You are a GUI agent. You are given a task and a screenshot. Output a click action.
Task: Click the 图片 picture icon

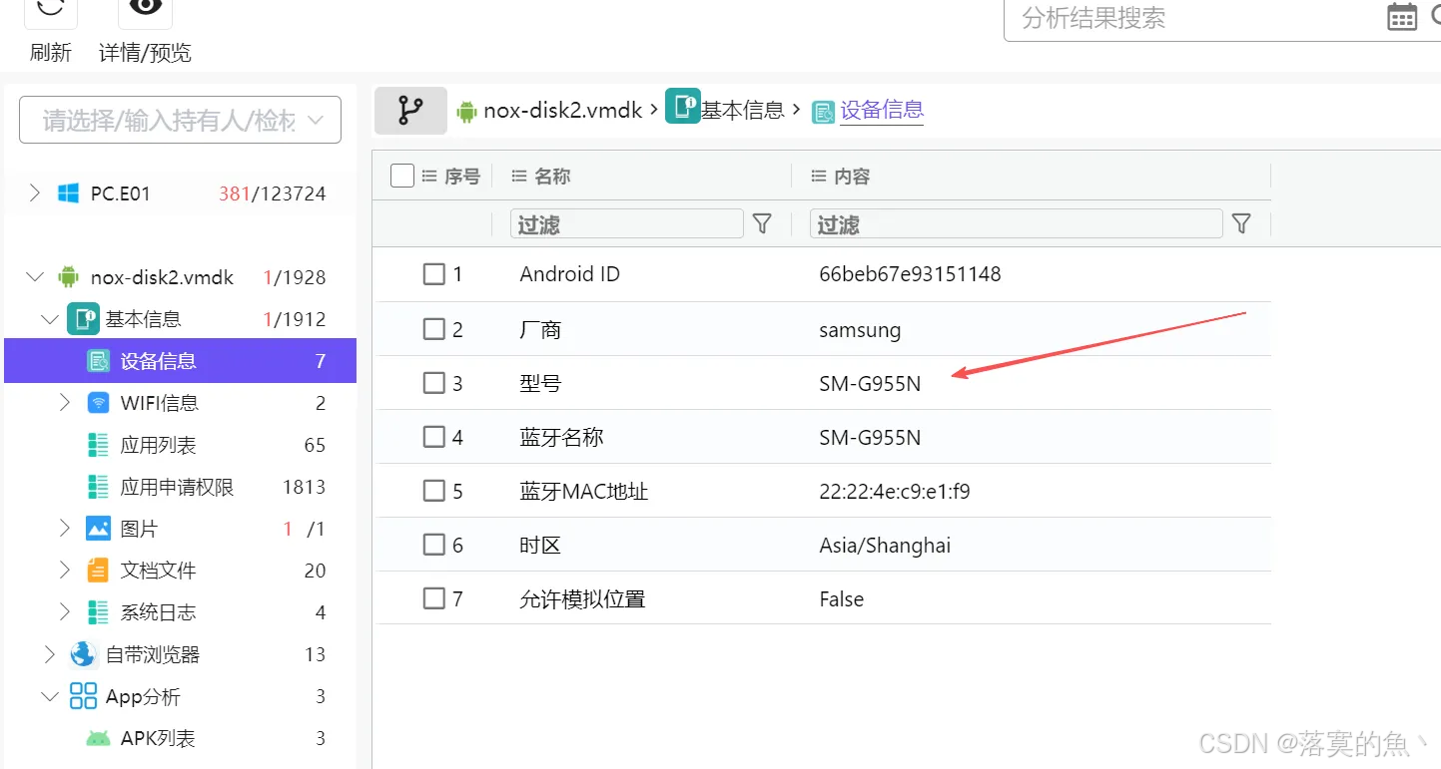point(98,529)
